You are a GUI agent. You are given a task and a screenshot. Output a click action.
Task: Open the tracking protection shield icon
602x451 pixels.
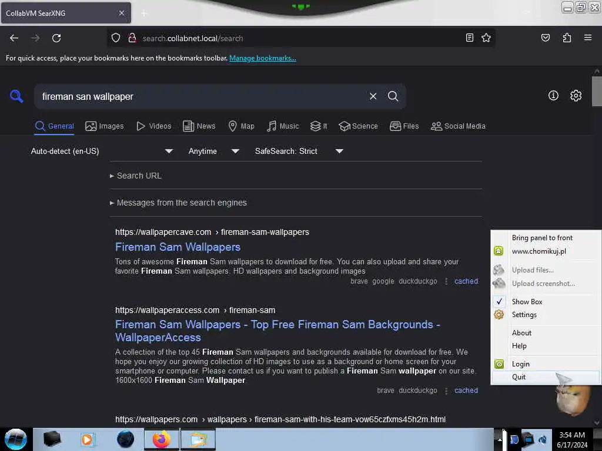click(x=116, y=38)
